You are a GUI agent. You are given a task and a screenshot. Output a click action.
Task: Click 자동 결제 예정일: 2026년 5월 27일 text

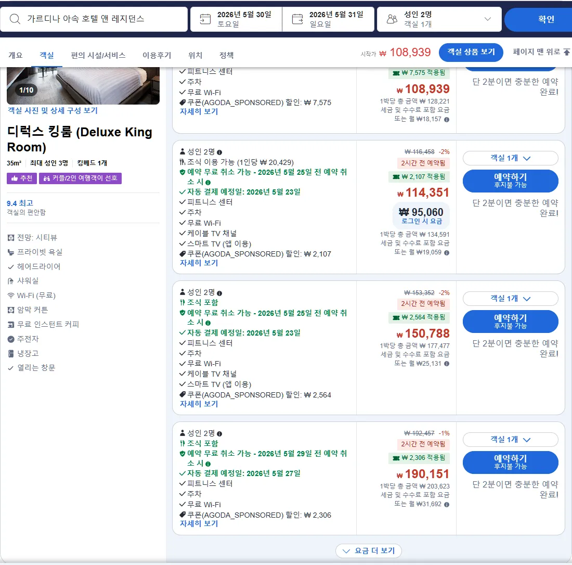click(x=244, y=473)
